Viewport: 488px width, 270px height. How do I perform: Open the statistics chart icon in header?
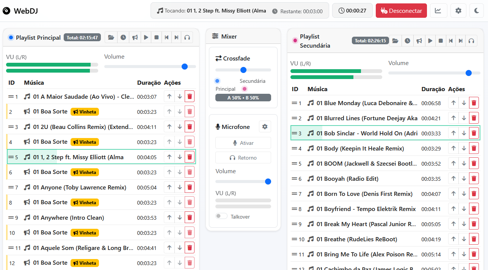438,11
